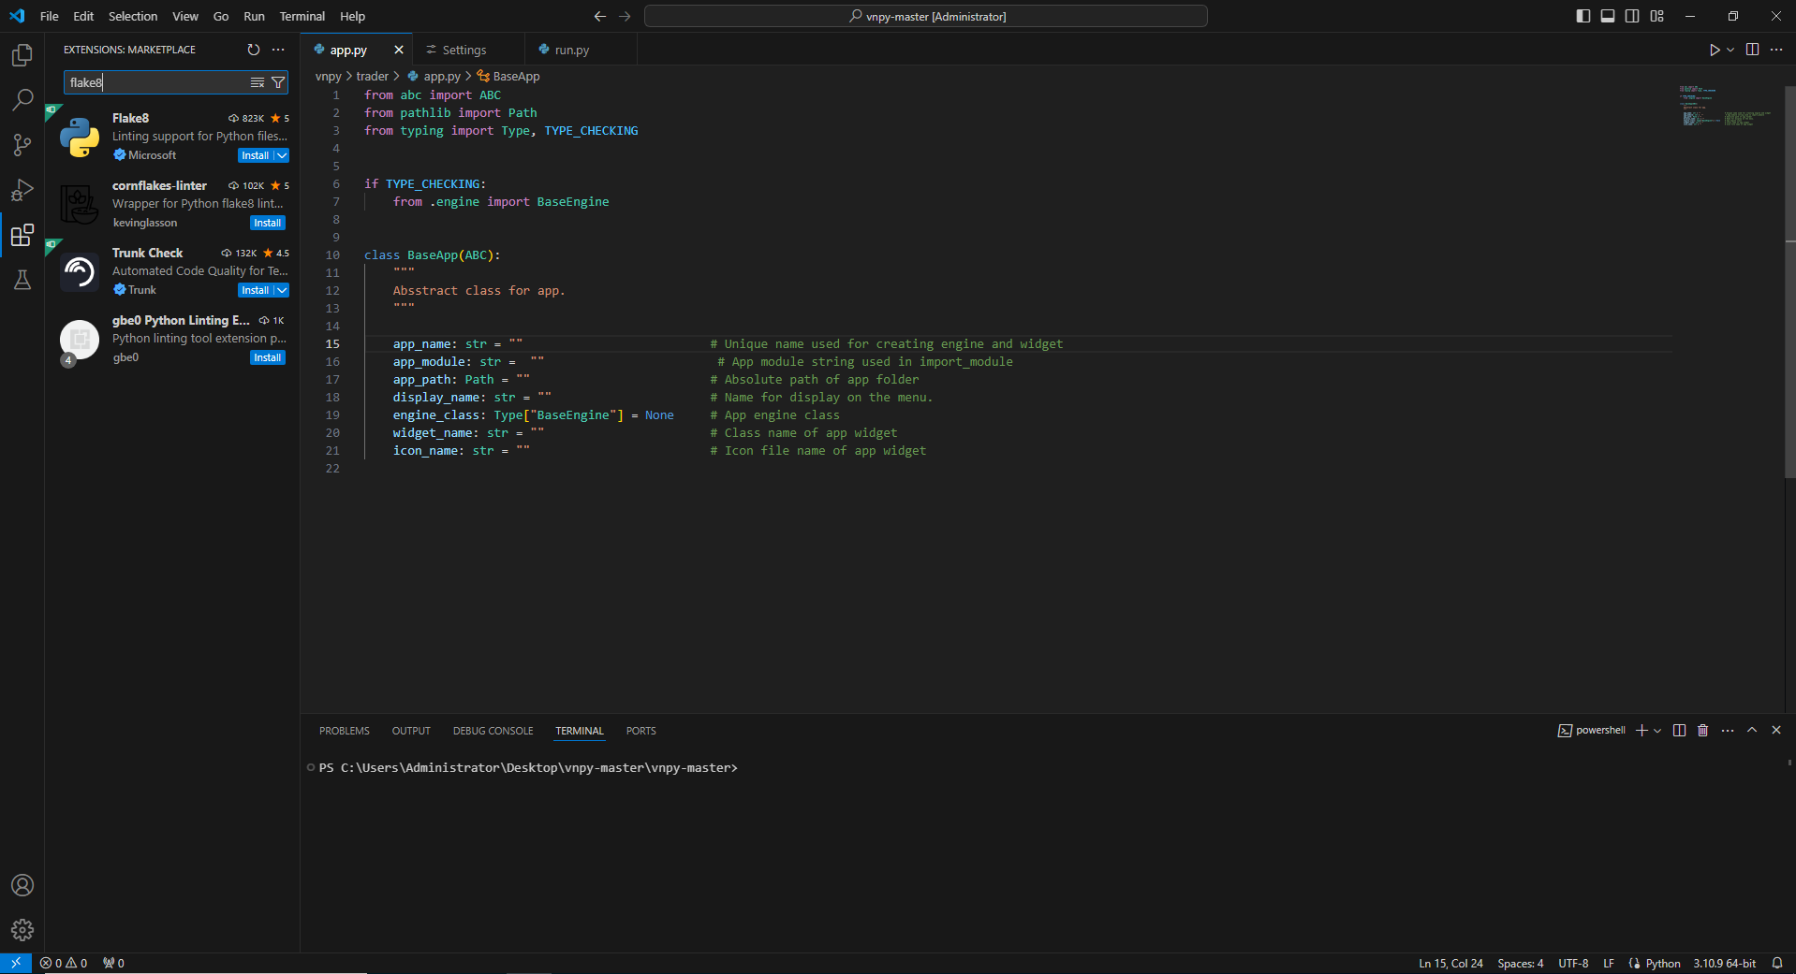
Task: Toggle the primary side bar
Action: coord(1583,16)
